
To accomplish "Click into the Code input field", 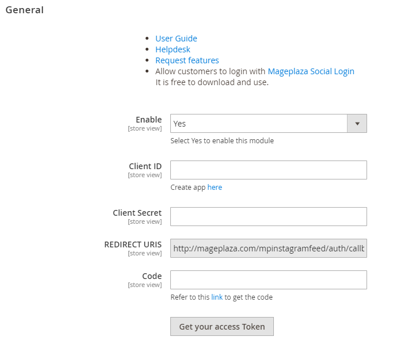I will (x=269, y=280).
